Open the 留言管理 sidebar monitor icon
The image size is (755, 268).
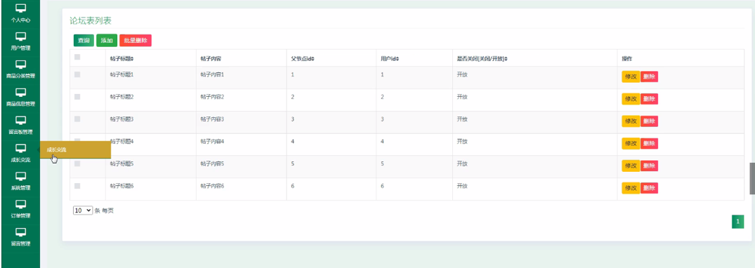[x=20, y=232]
